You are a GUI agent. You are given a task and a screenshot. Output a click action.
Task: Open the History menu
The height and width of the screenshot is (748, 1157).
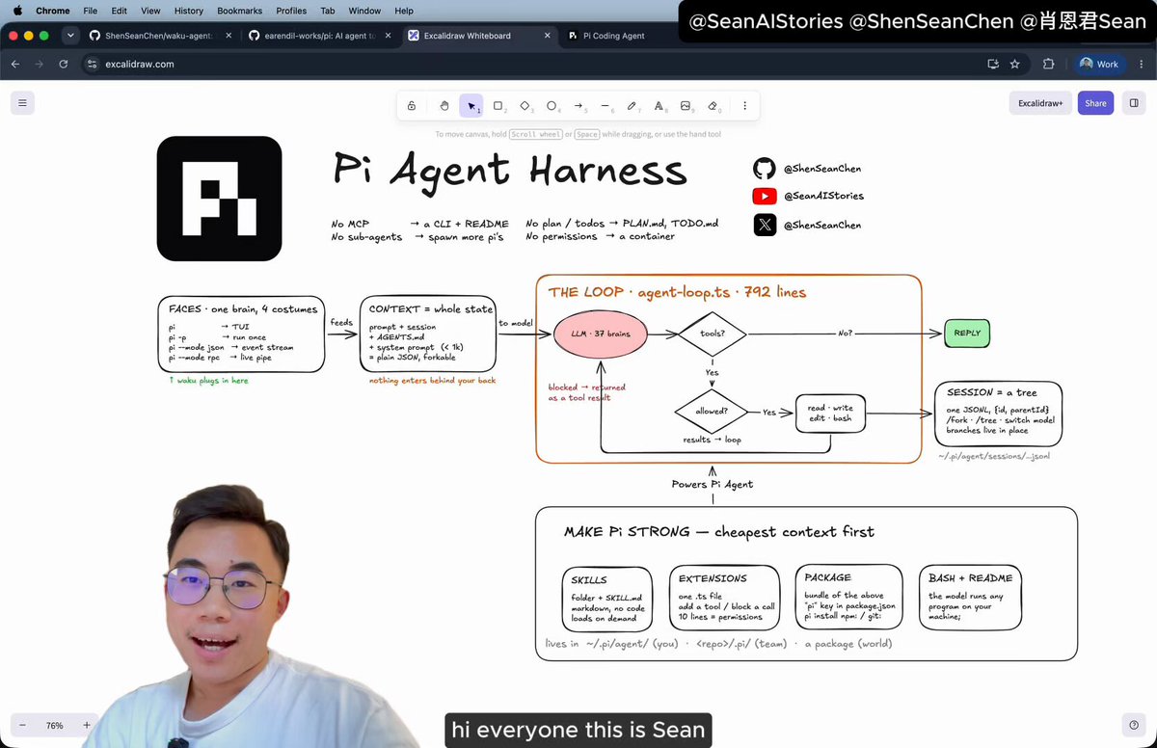pyautogui.click(x=189, y=11)
